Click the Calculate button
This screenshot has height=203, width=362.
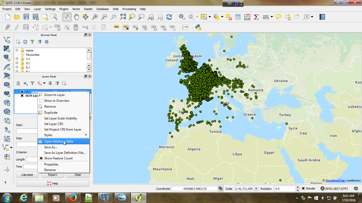tap(27, 175)
